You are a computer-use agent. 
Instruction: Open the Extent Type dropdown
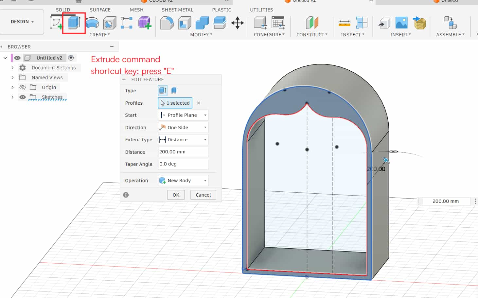(x=183, y=140)
